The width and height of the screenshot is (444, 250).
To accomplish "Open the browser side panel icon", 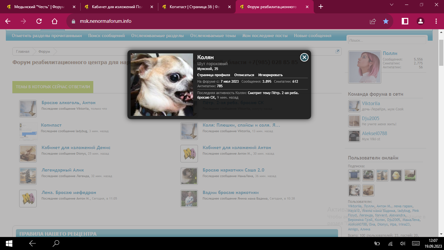I will coord(405,21).
